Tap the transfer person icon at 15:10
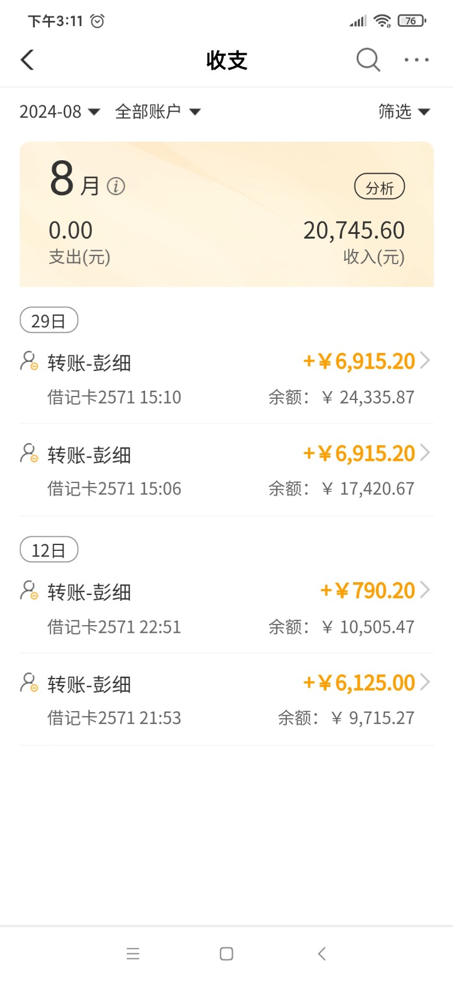 (29, 361)
